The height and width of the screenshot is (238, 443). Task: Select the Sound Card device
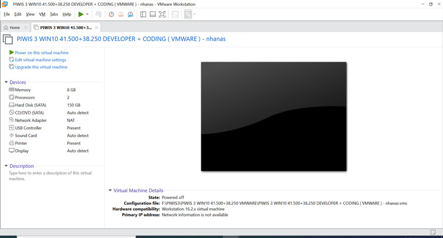click(x=54, y=136)
